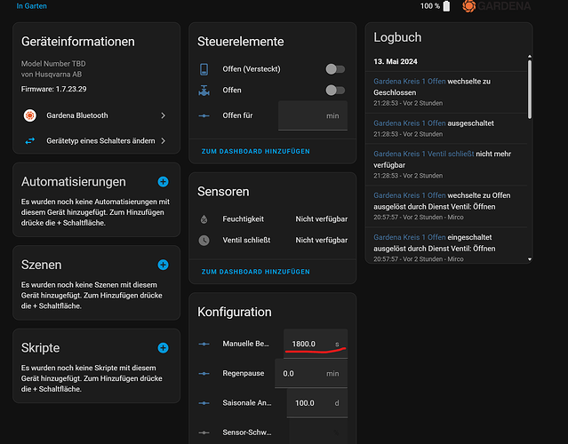Click the Gardena Bluetooth integration icon
This screenshot has height=444, width=568.
(x=29, y=115)
